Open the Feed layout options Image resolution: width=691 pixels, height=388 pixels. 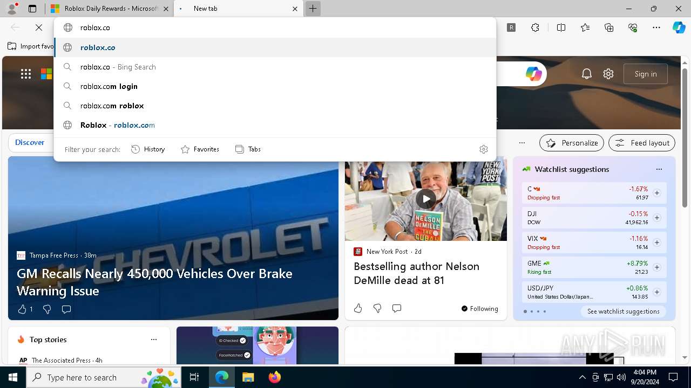pos(642,143)
